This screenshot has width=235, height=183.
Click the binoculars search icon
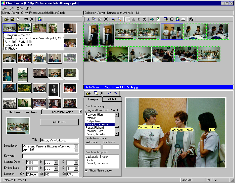pyautogui.click(x=191, y=19)
